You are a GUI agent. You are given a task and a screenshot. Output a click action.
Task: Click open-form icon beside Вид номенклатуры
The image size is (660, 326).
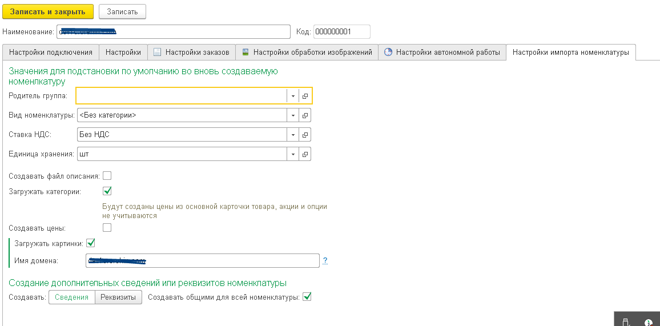click(x=305, y=115)
